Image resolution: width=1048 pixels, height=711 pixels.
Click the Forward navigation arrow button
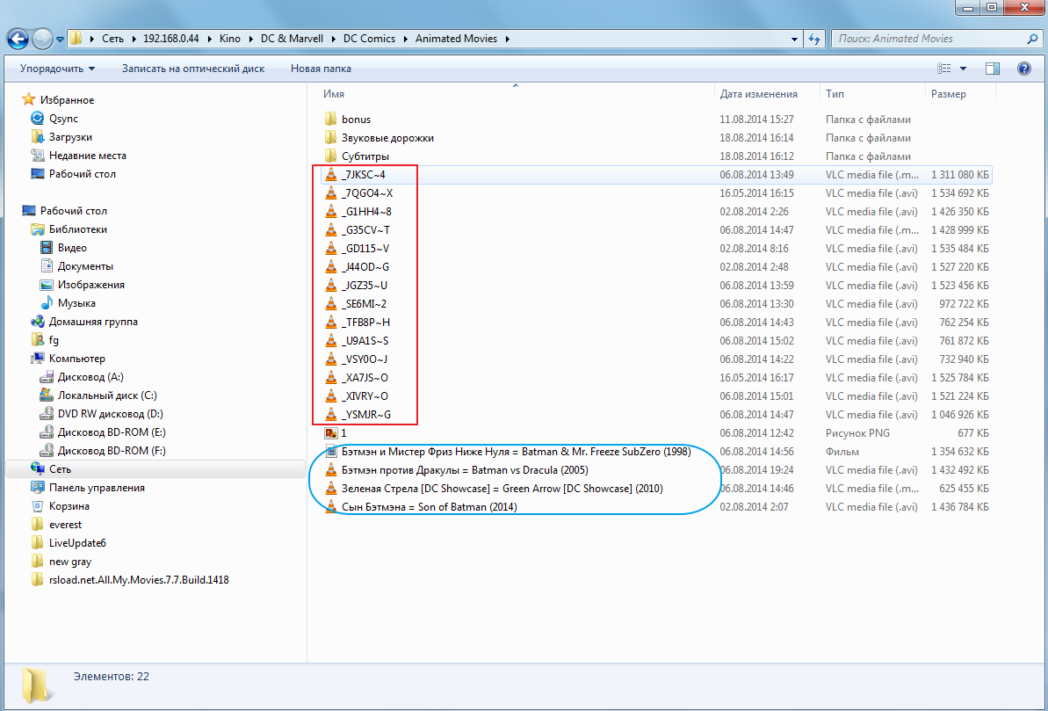pyautogui.click(x=42, y=38)
